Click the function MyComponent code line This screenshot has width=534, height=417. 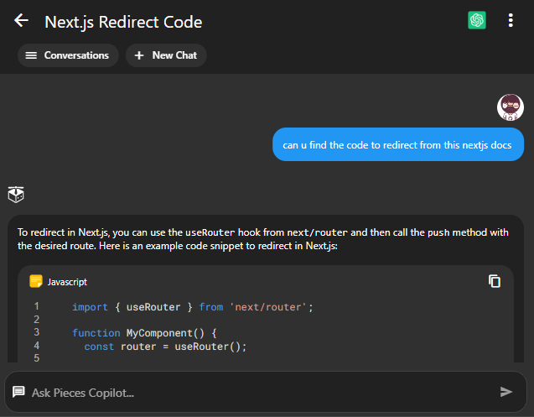point(144,333)
